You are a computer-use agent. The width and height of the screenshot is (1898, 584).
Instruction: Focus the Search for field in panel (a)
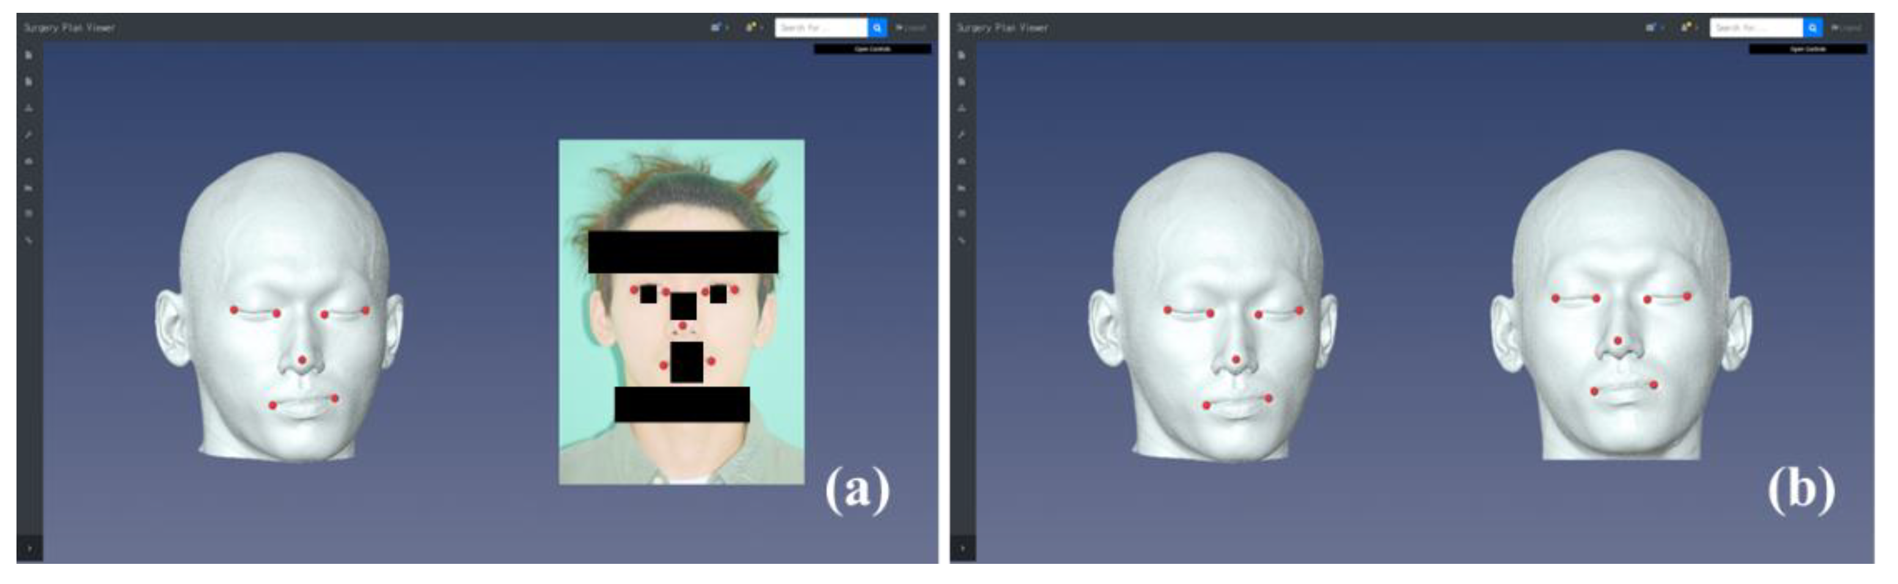pyautogui.click(x=821, y=28)
